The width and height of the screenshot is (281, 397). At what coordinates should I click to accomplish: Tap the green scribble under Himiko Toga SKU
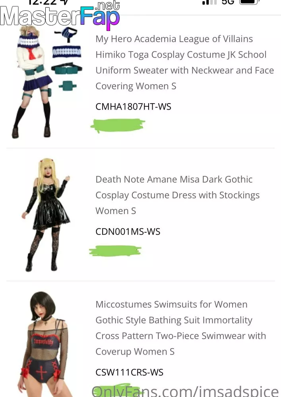[x=118, y=125]
